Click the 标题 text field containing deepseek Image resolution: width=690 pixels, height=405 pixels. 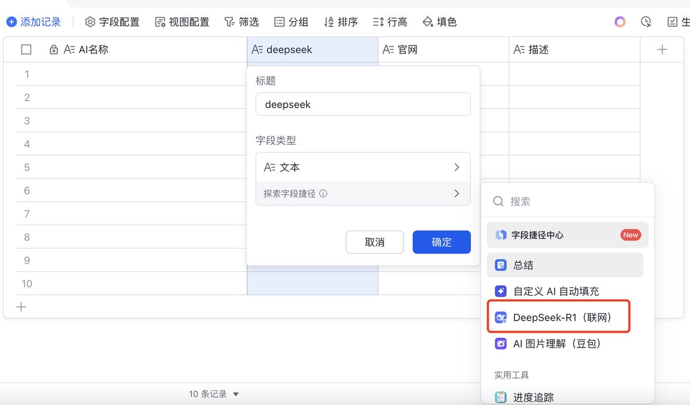tap(363, 105)
